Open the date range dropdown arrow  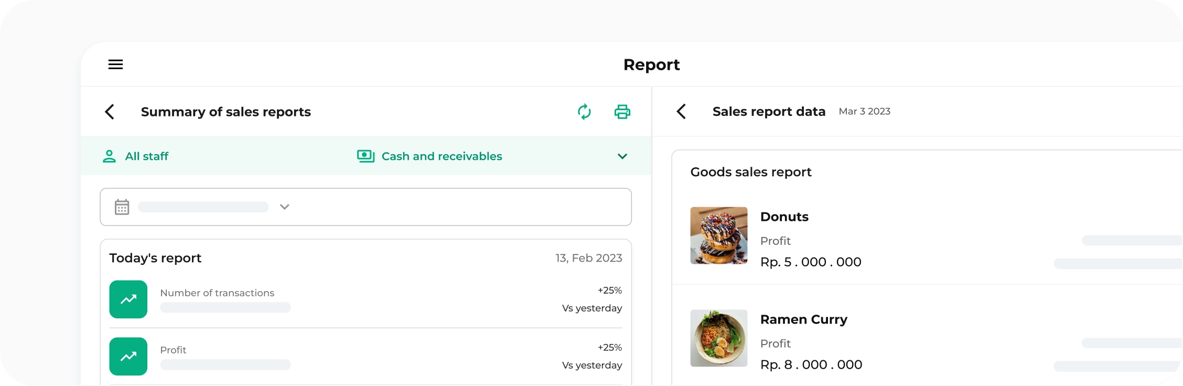click(x=285, y=207)
